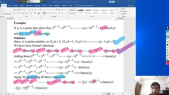Toggle subscript formatting

click(x=26, y=13)
